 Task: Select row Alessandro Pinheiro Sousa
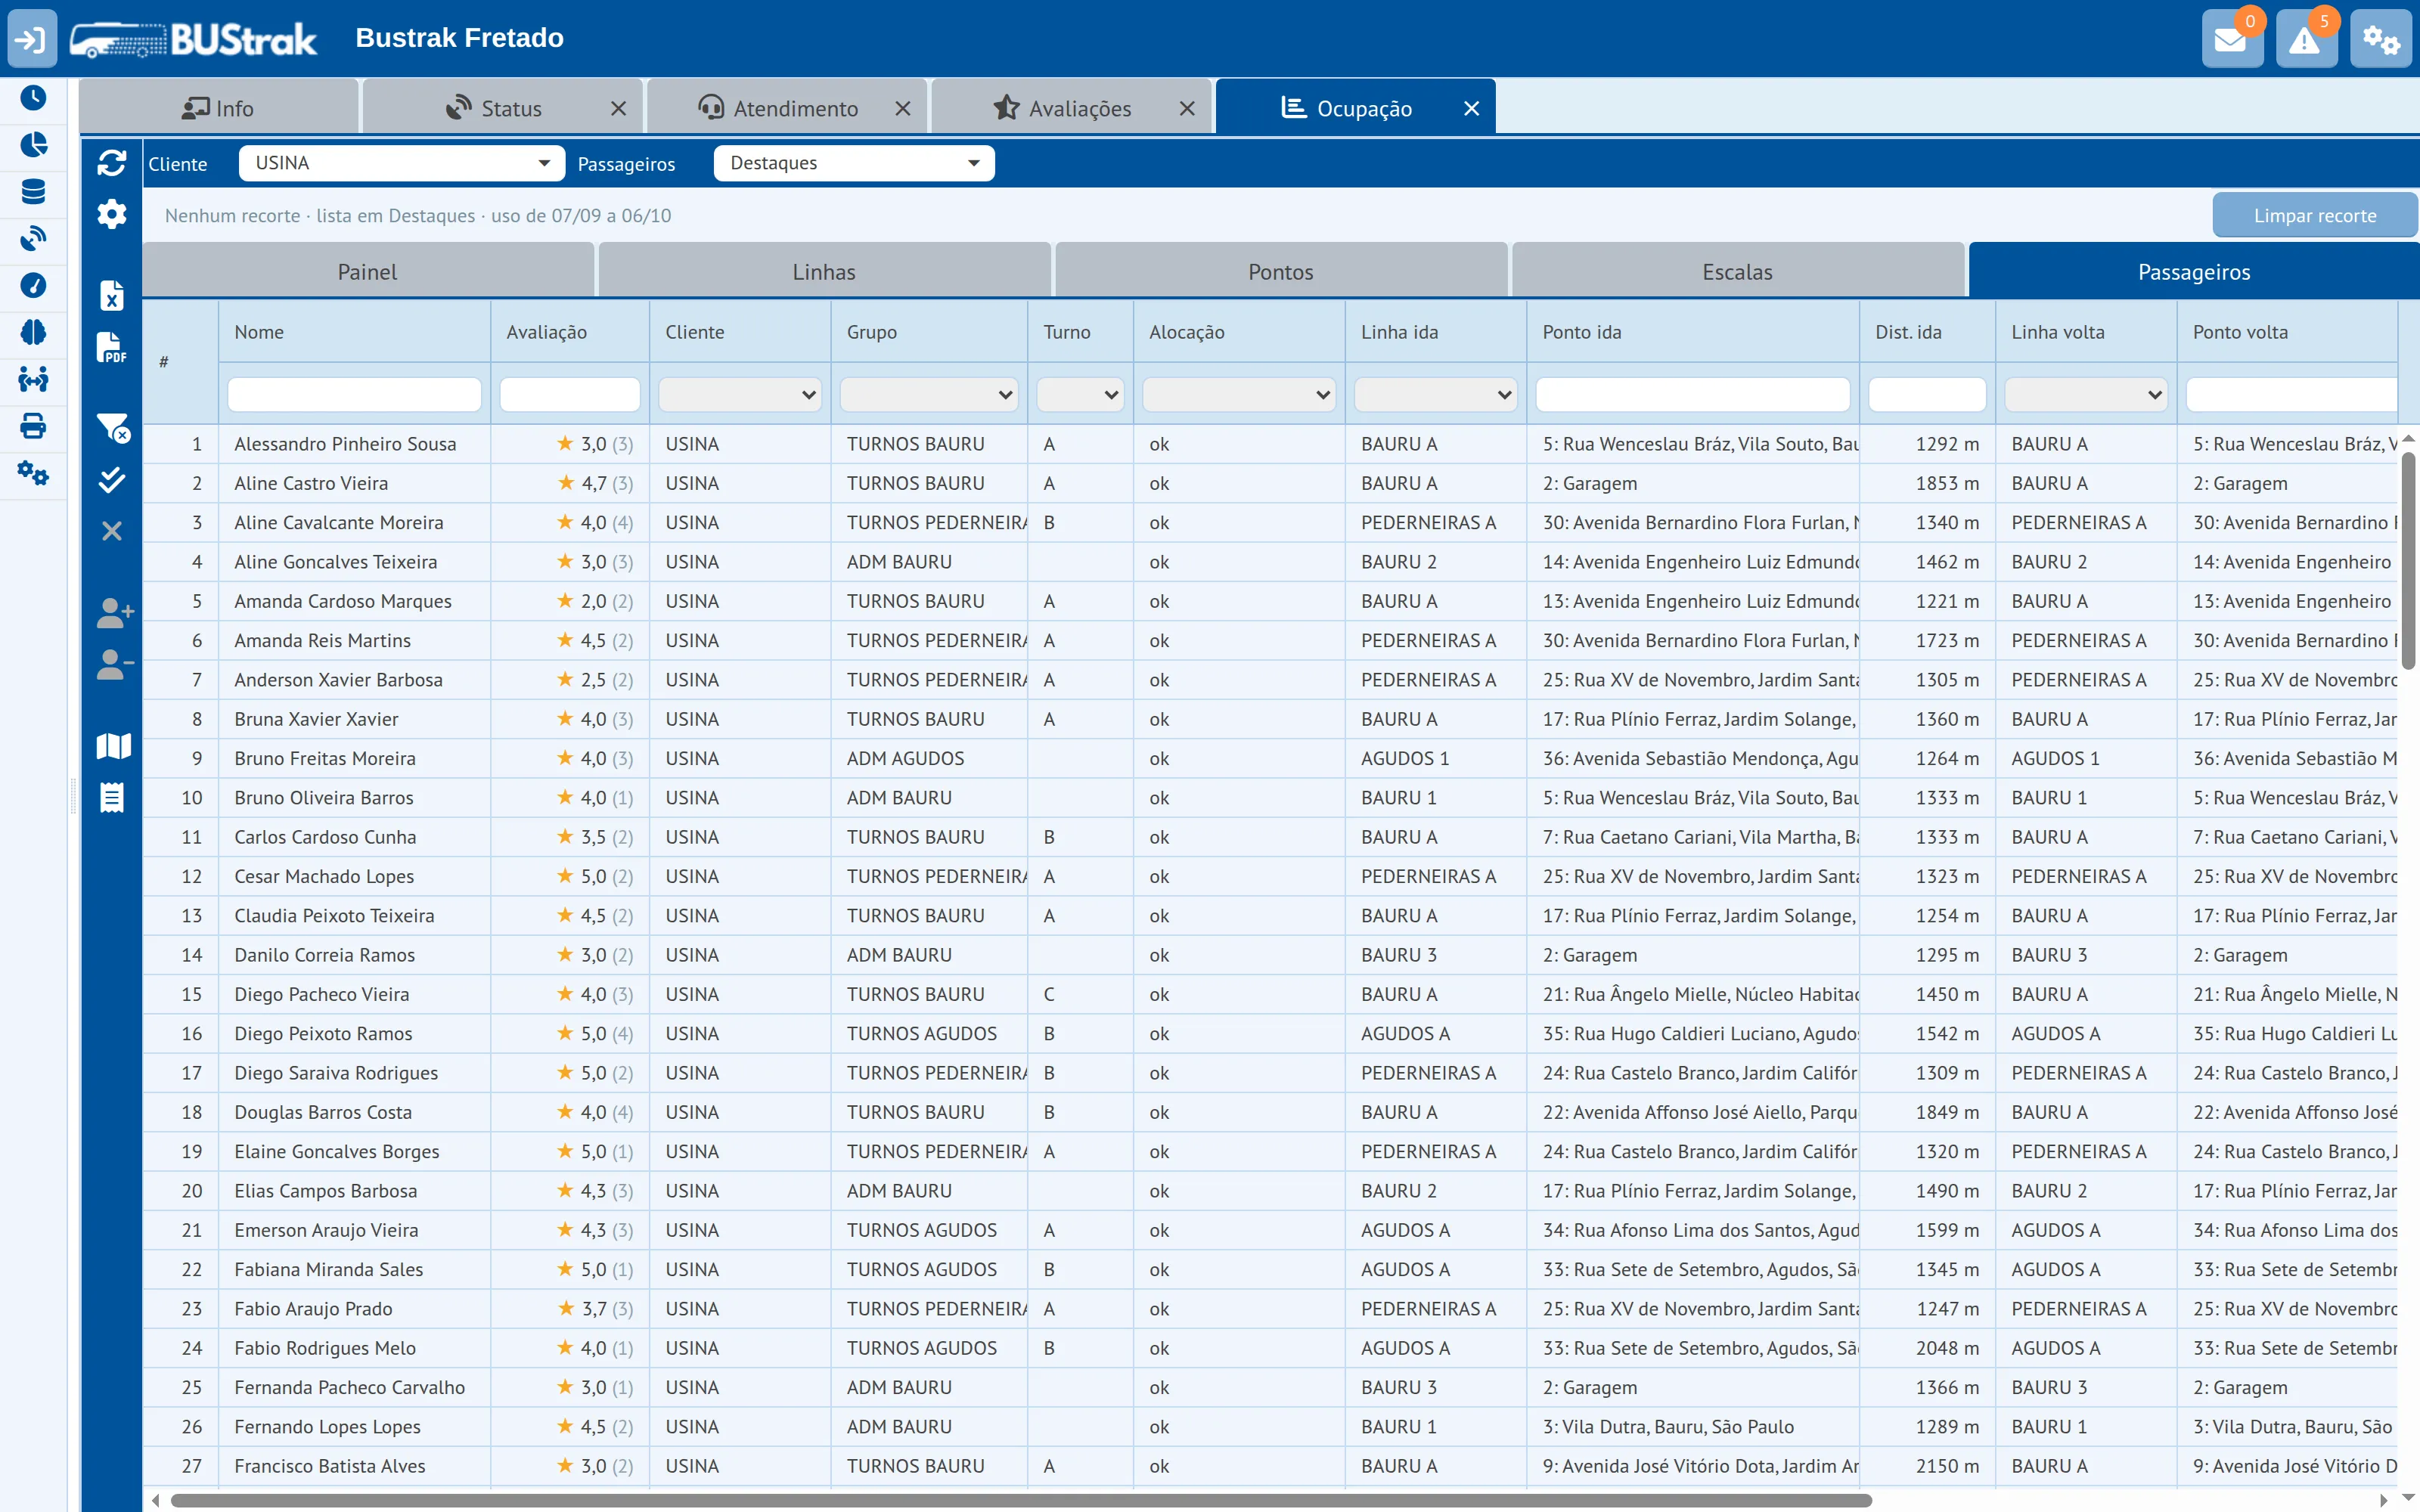1270,444
